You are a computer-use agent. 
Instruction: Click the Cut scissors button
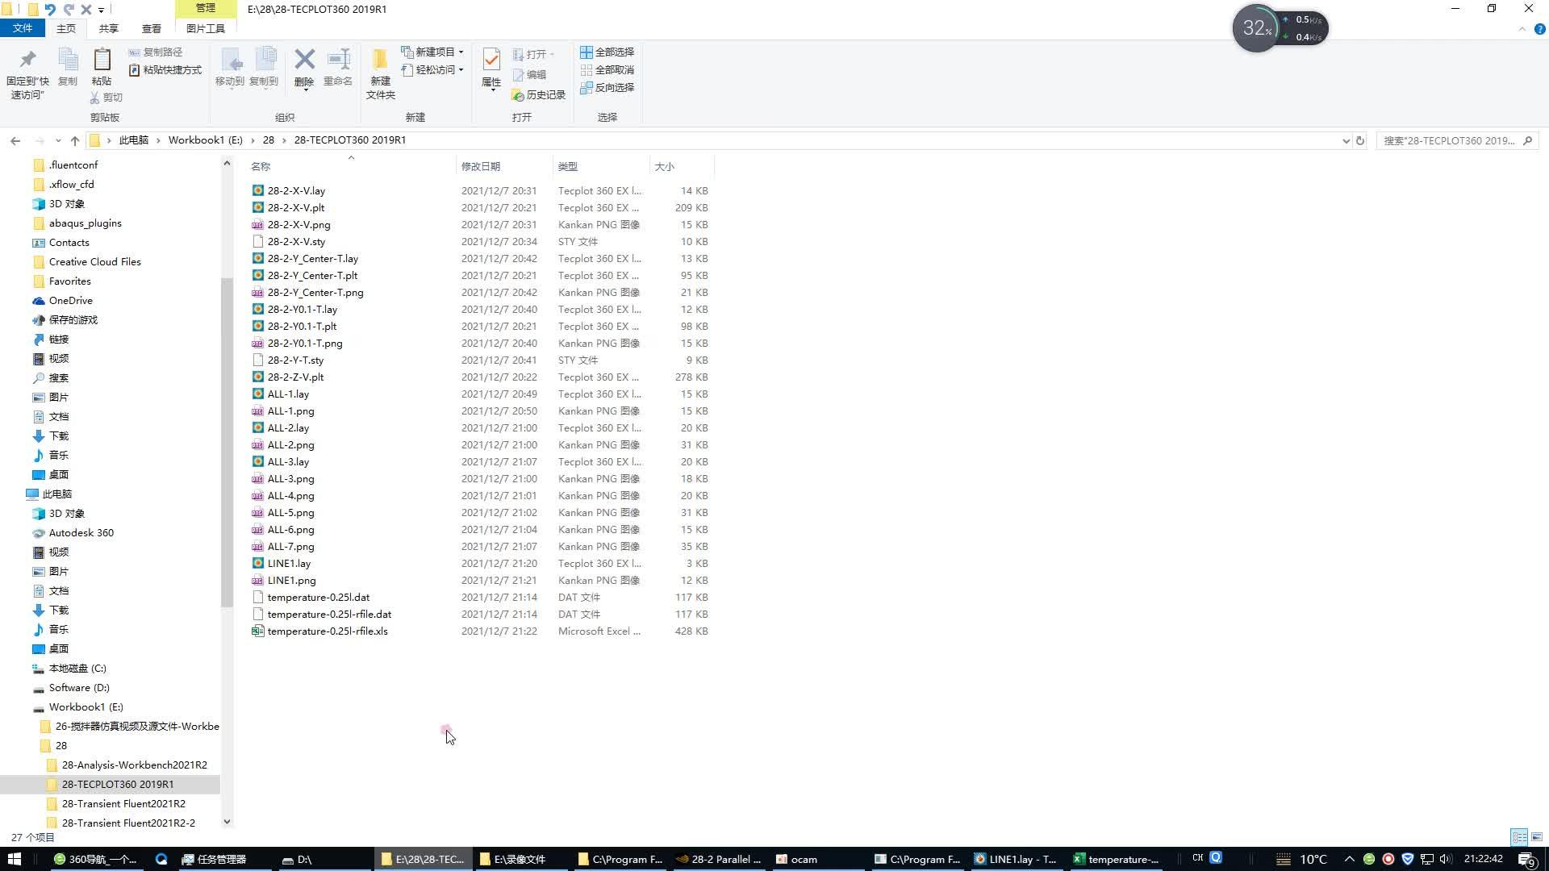[x=106, y=98]
